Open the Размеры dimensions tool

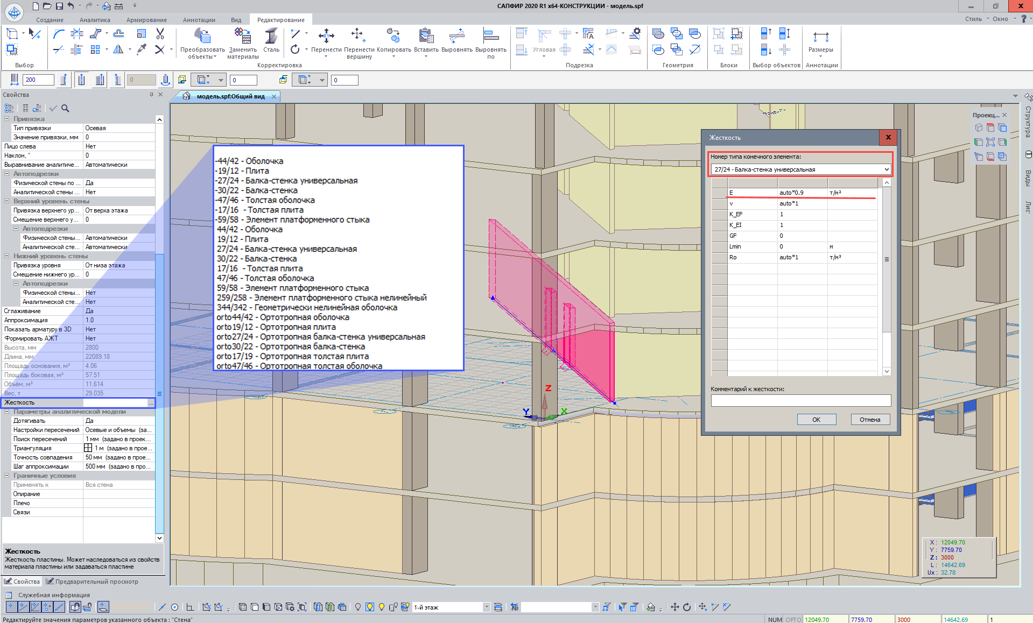(x=820, y=38)
